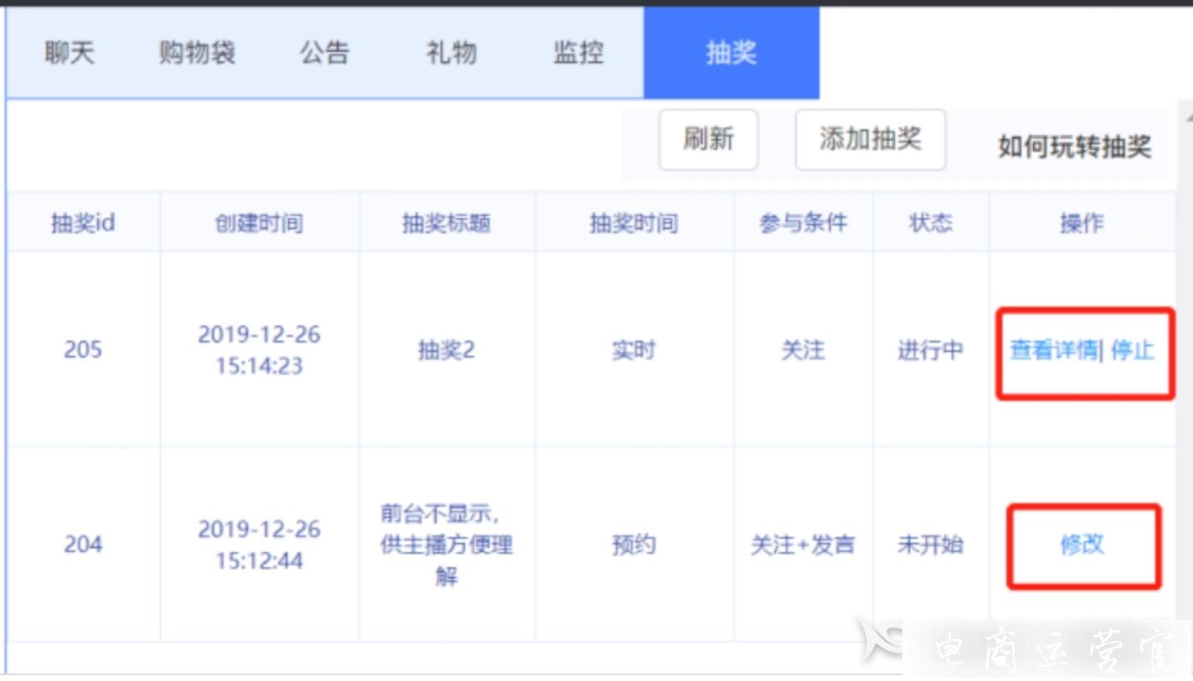Screen dimensions: 1193x681
Task: Click the title cell 抽奖2
Action: pos(447,349)
